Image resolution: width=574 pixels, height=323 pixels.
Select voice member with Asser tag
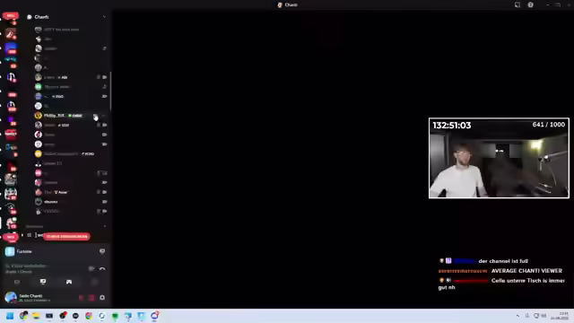[x=72, y=192]
